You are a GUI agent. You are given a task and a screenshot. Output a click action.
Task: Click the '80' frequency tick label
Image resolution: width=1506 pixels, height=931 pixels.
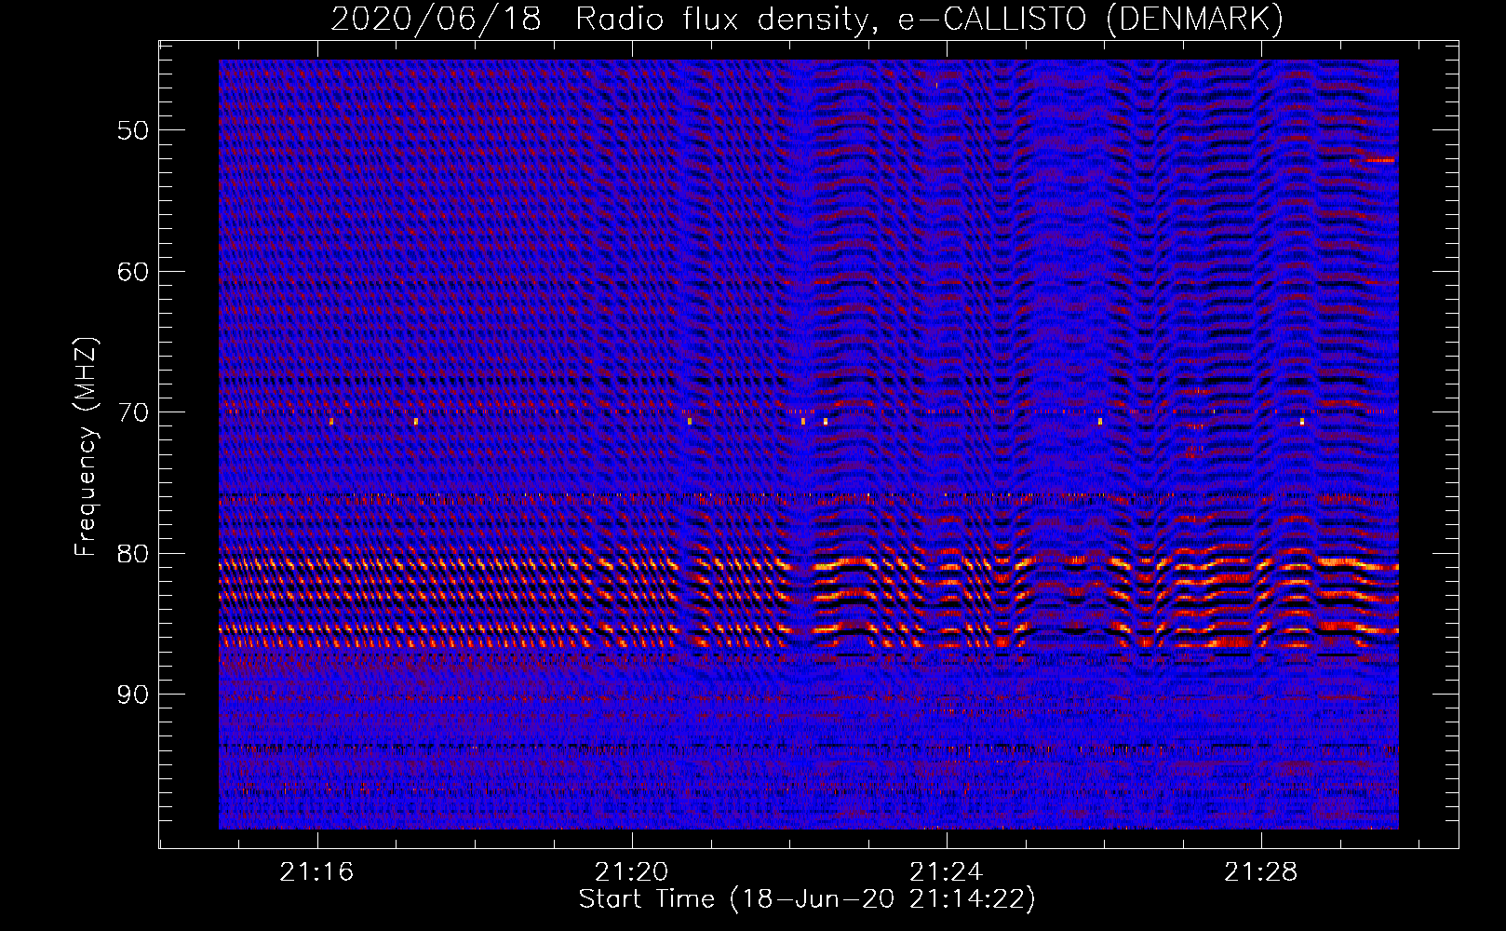133,554
